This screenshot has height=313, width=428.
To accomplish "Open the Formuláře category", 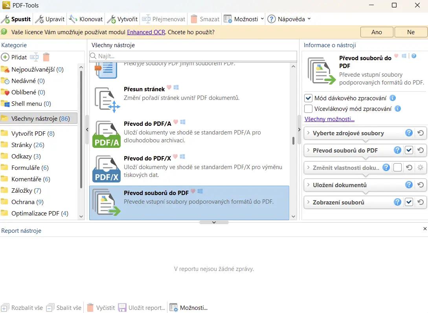I will 30,168.
